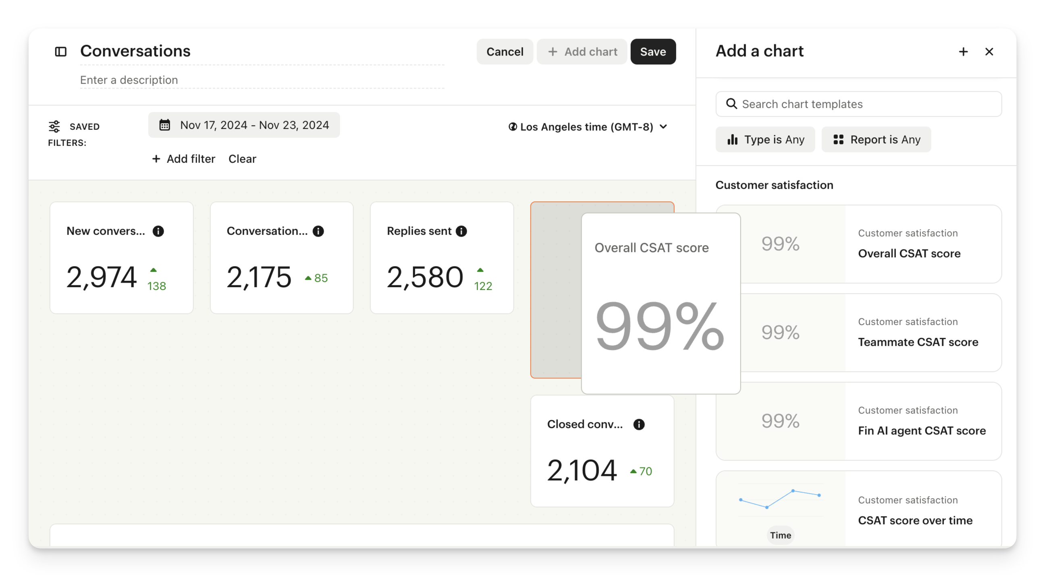Click info icon next to New conversations

tap(158, 231)
